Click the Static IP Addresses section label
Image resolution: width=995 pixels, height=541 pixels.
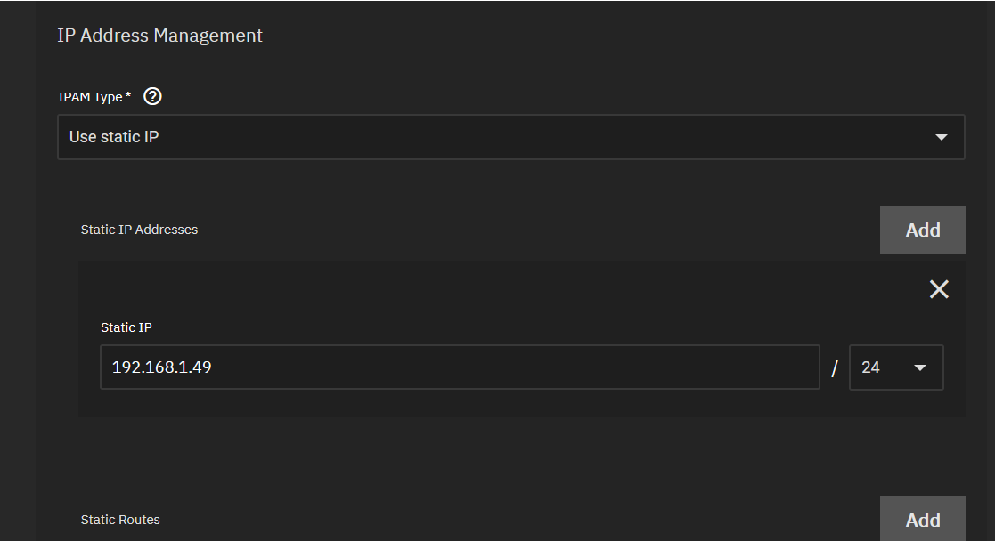[139, 230]
